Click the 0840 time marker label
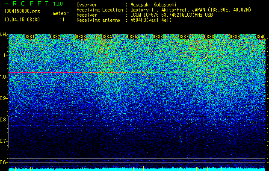269x171 pixels. point(260,37)
